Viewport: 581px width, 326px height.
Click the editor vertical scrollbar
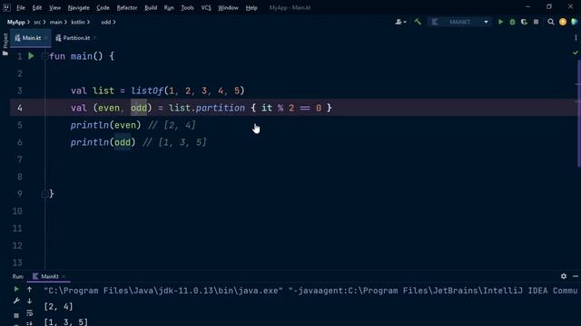(x=579, y=112)
